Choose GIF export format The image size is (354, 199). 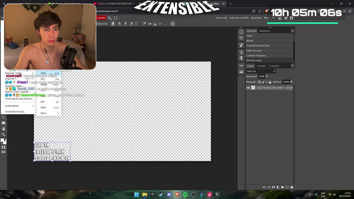49,102
